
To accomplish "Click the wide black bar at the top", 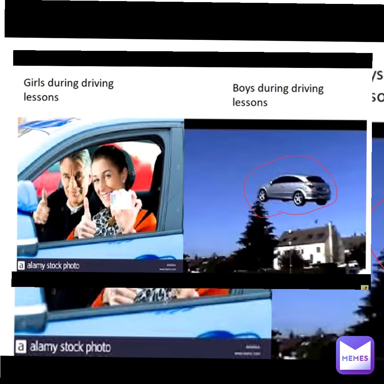I will click(x=192, y=20).
